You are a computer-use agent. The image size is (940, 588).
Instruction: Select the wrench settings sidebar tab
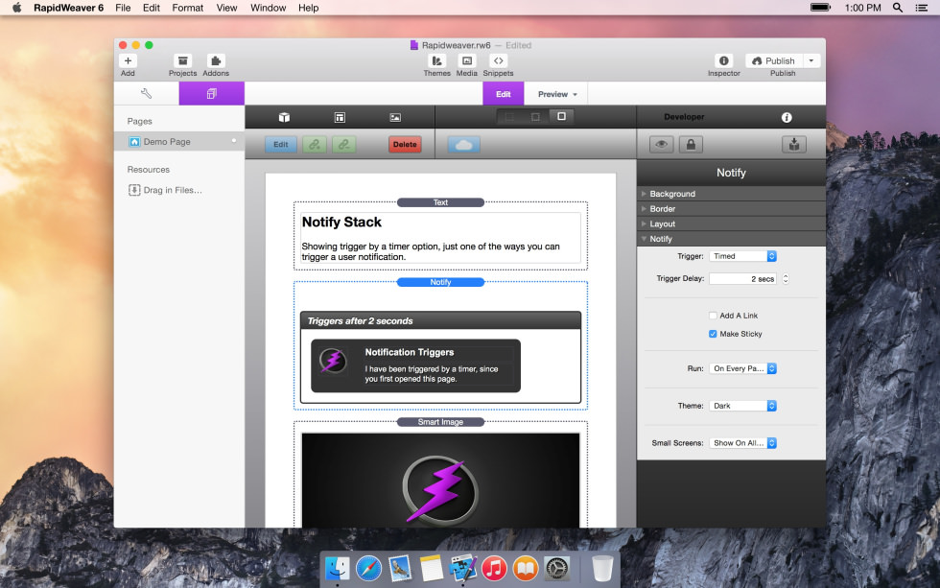click(146, 93)
